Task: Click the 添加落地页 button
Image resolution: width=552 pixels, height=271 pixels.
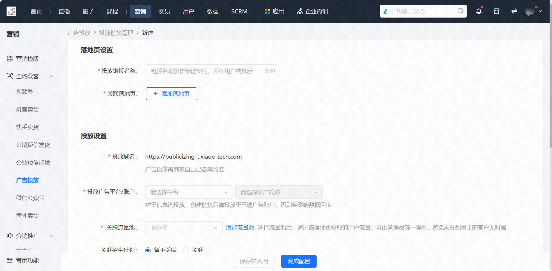Action: [x=171, y=94]
